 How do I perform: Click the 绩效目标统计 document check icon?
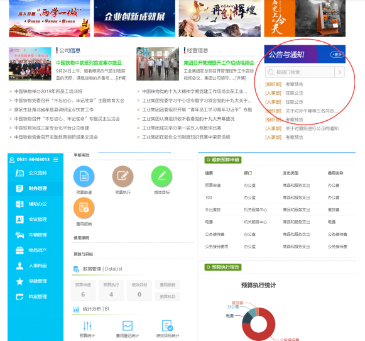coord(168,326)
